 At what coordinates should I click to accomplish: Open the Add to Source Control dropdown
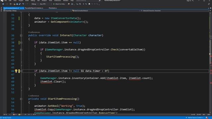[x=195, y=118]
